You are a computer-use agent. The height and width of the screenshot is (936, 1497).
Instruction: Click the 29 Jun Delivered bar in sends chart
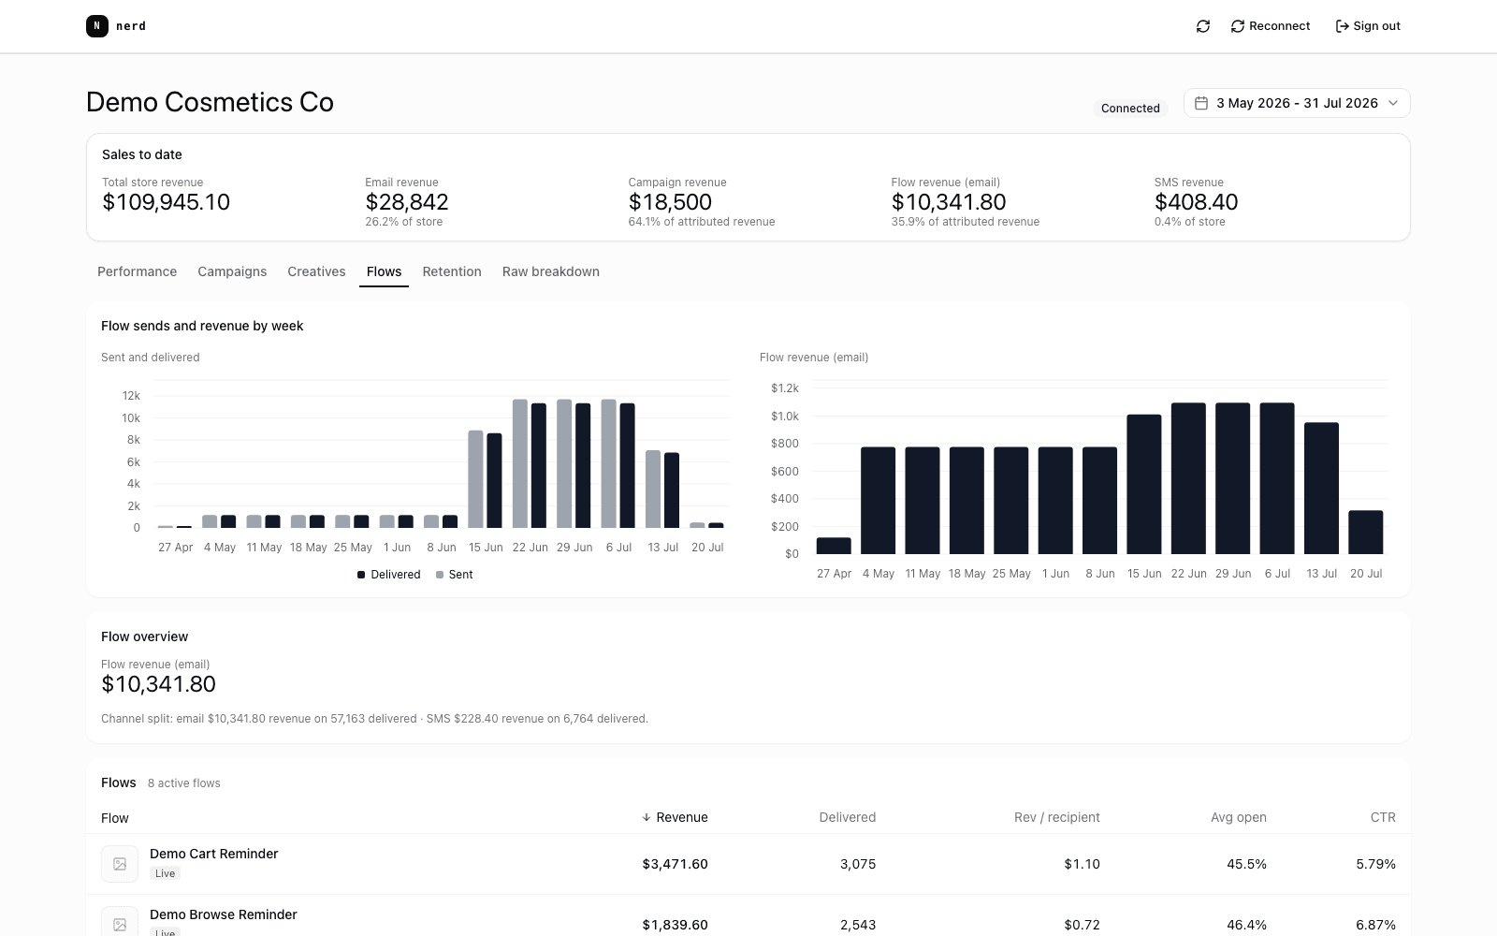click(x=583, y=466)
